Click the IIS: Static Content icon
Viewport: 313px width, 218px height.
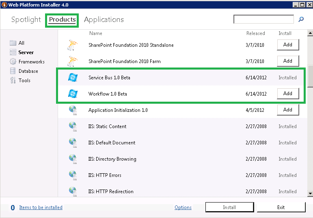(x=73, y=126)
